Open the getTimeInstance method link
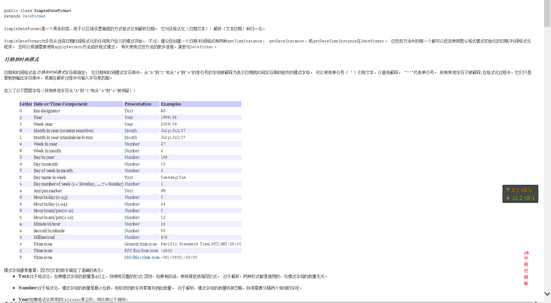551x303 pixels. 245,41
